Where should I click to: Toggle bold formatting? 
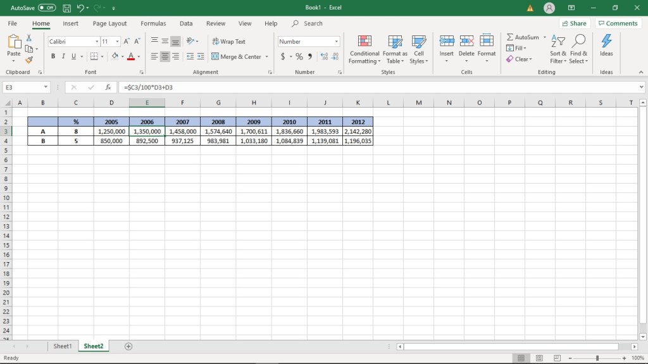point(53,56)
